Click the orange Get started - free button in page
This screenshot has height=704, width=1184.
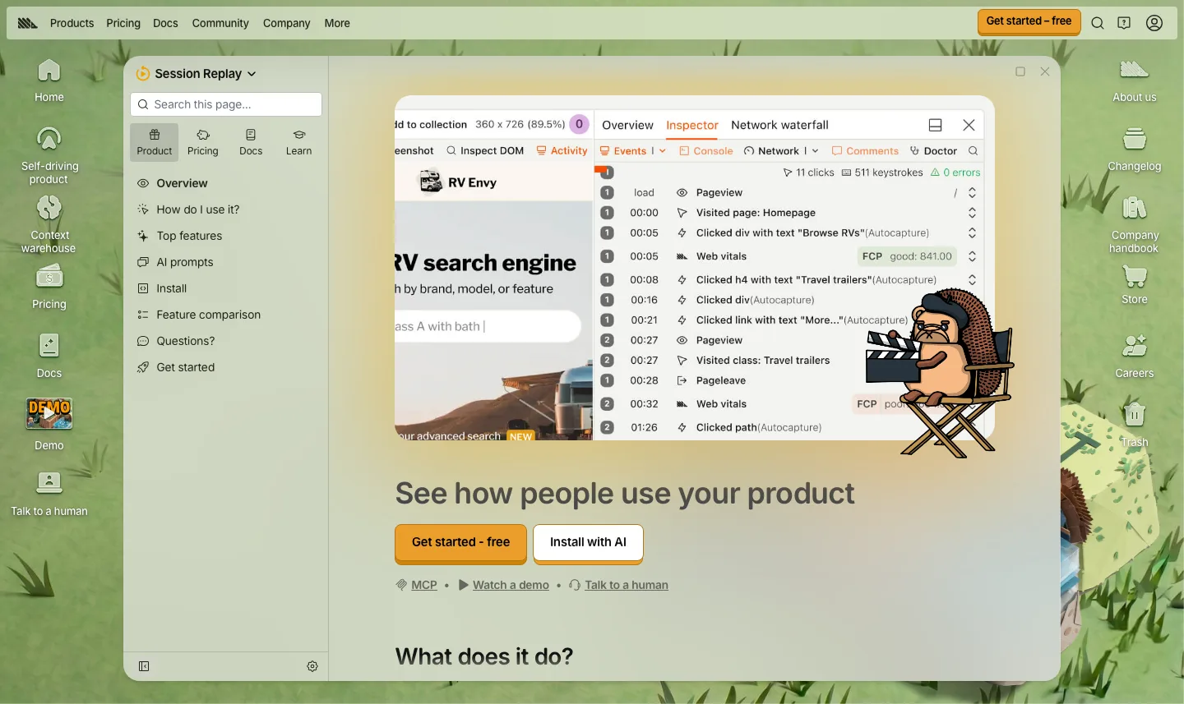pos(460,543)
